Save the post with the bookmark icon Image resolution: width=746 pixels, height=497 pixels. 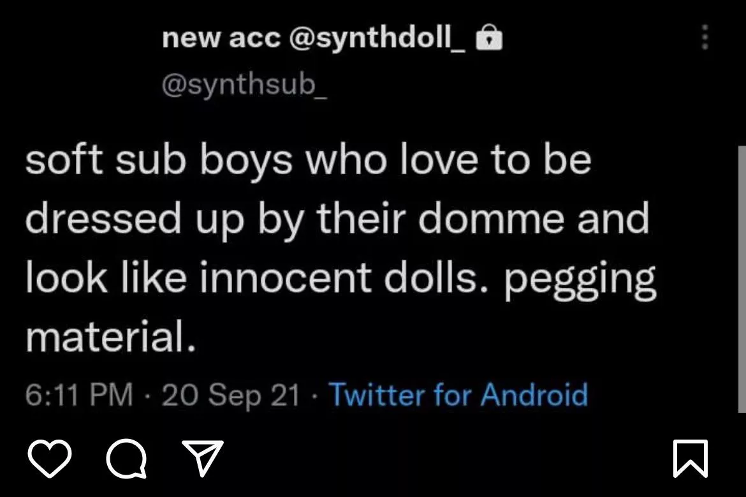click(691, 459)
